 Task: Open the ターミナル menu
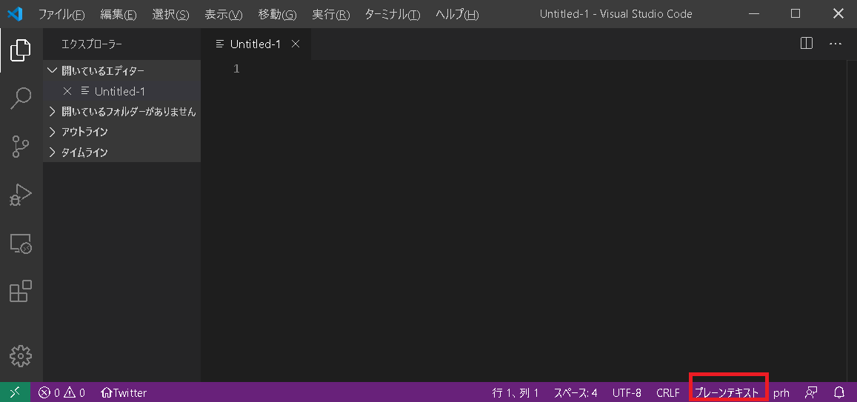[x=393, y=14]
